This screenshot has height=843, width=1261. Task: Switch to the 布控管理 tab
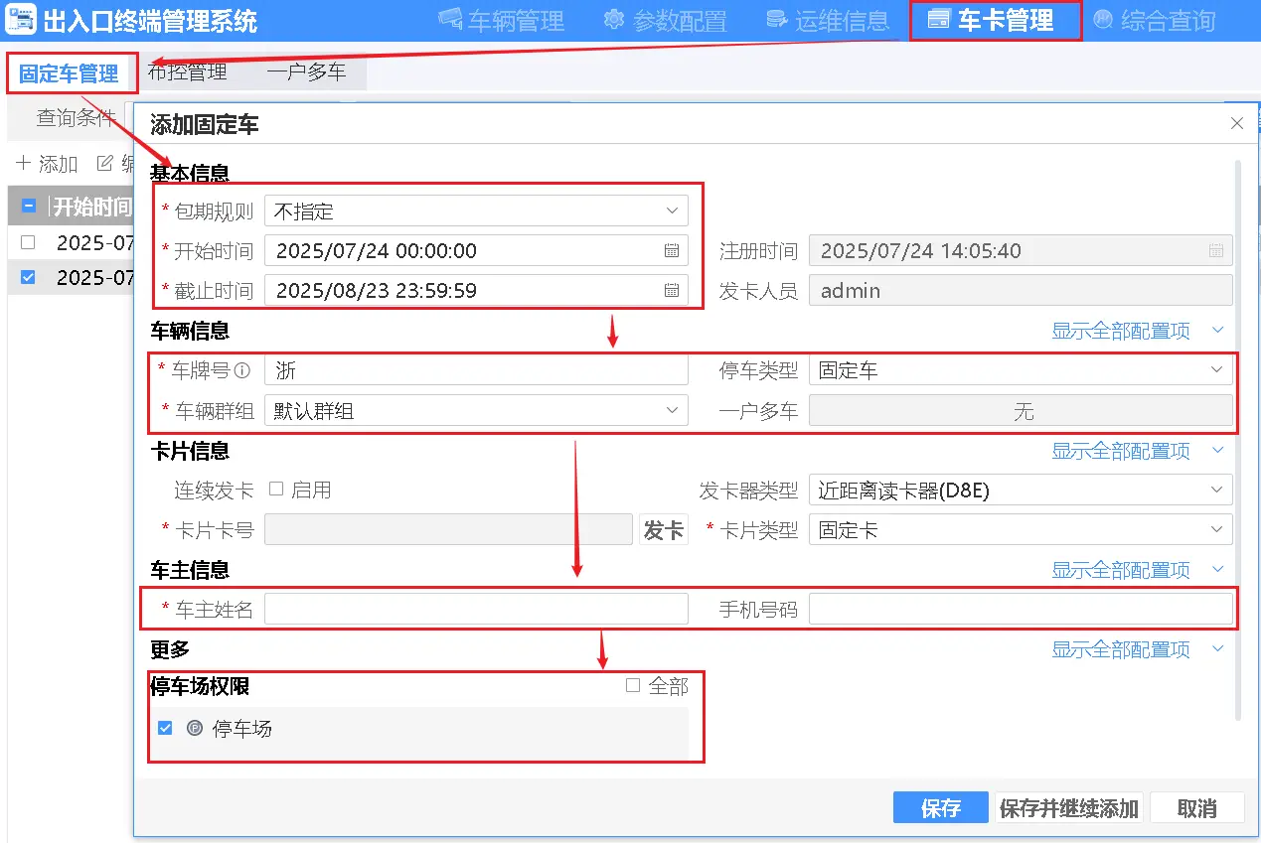click(187, 71)
